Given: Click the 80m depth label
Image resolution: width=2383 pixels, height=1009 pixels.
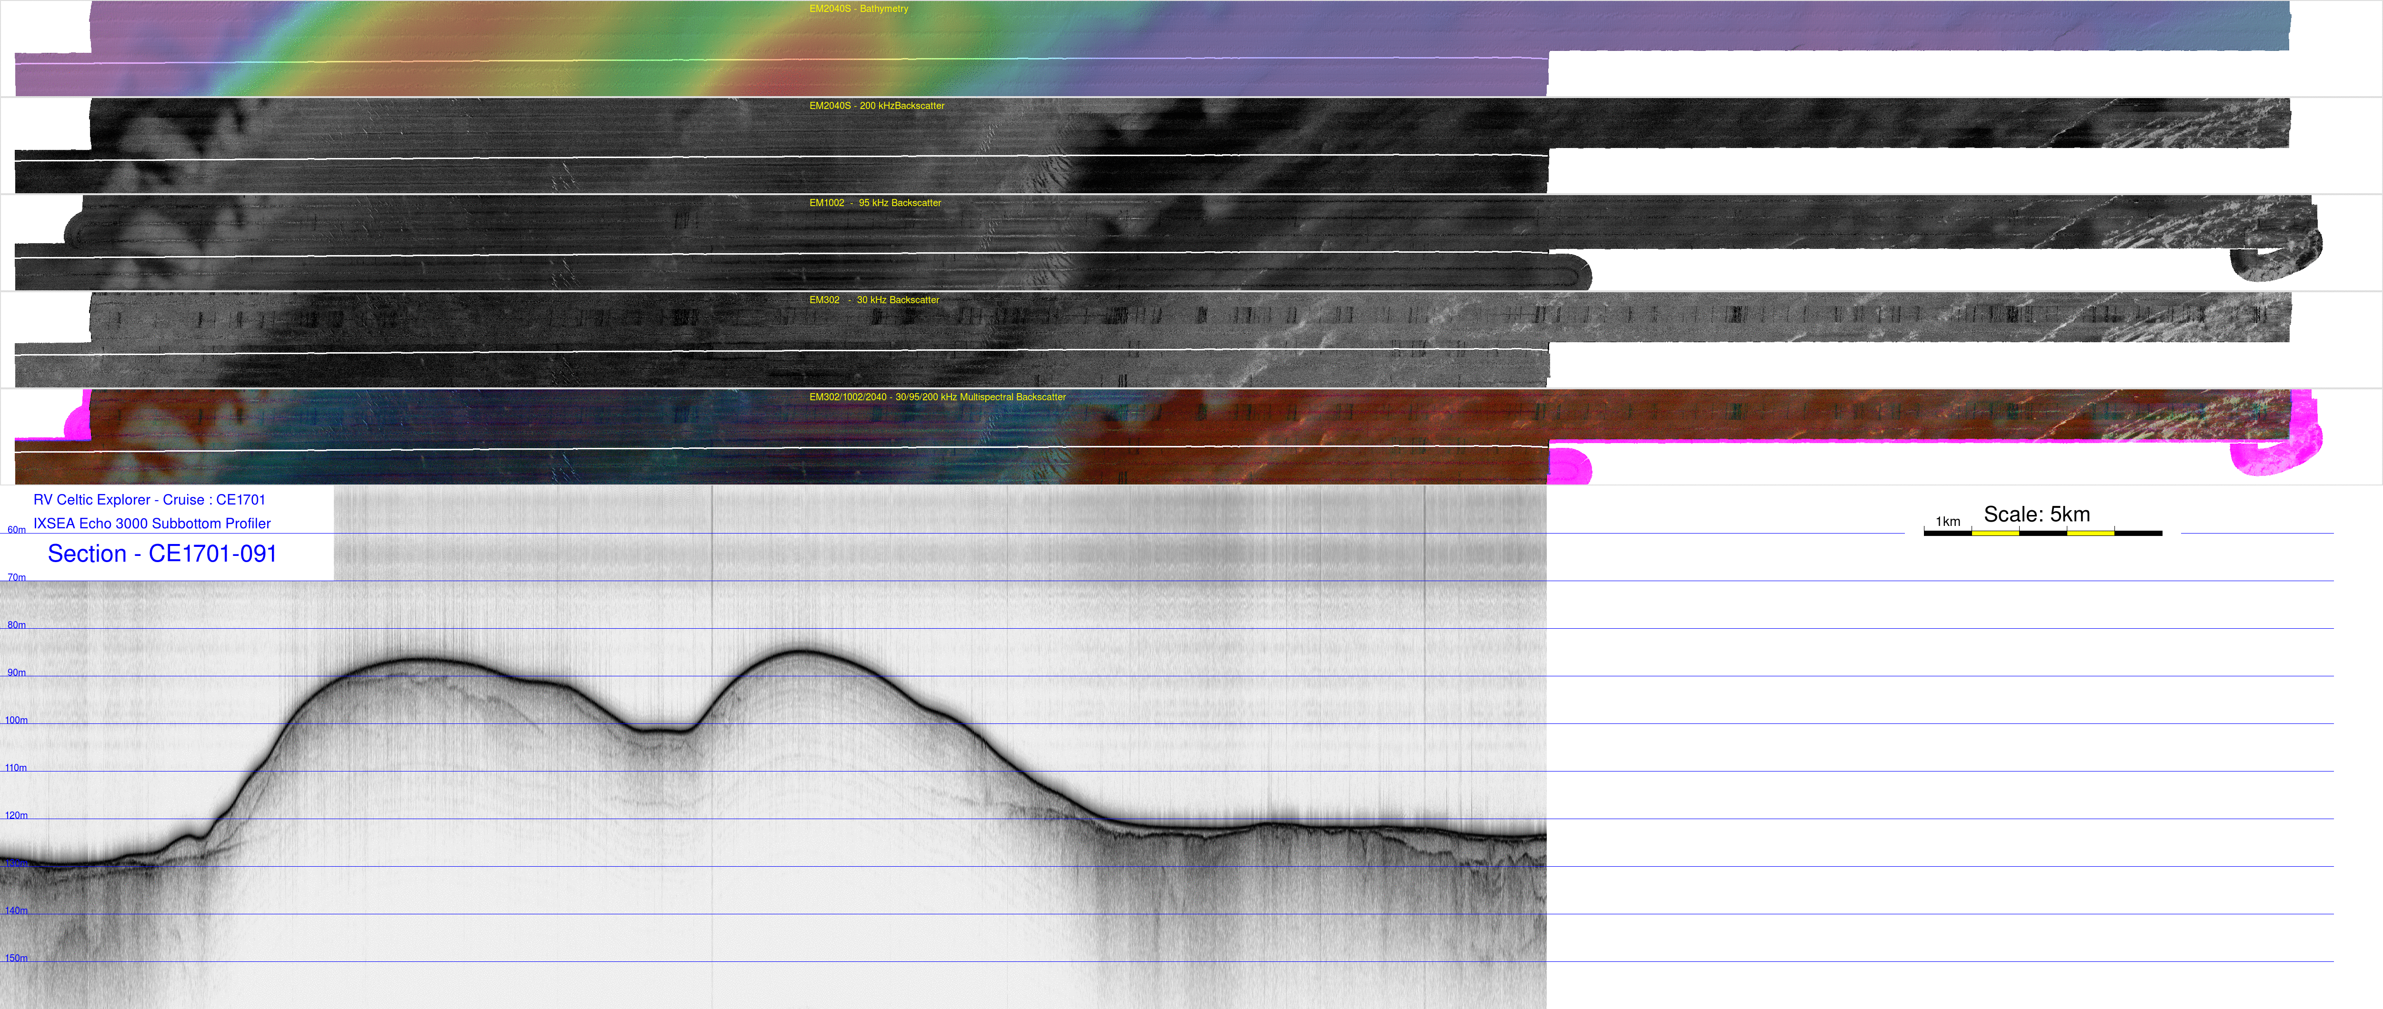Looking at the screenshot, I should [17, 626].
